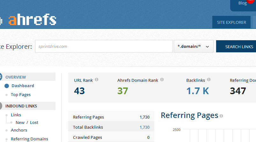Open the Site Explorer tab

click(231, 22)
